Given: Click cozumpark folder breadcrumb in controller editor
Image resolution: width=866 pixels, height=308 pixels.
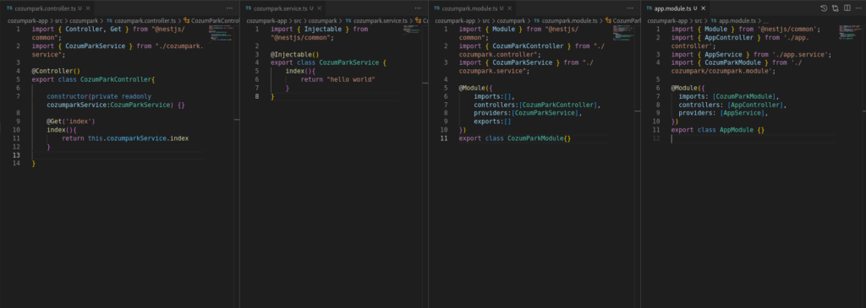Looking at the screenshot, I should click(x=84, y=20).
